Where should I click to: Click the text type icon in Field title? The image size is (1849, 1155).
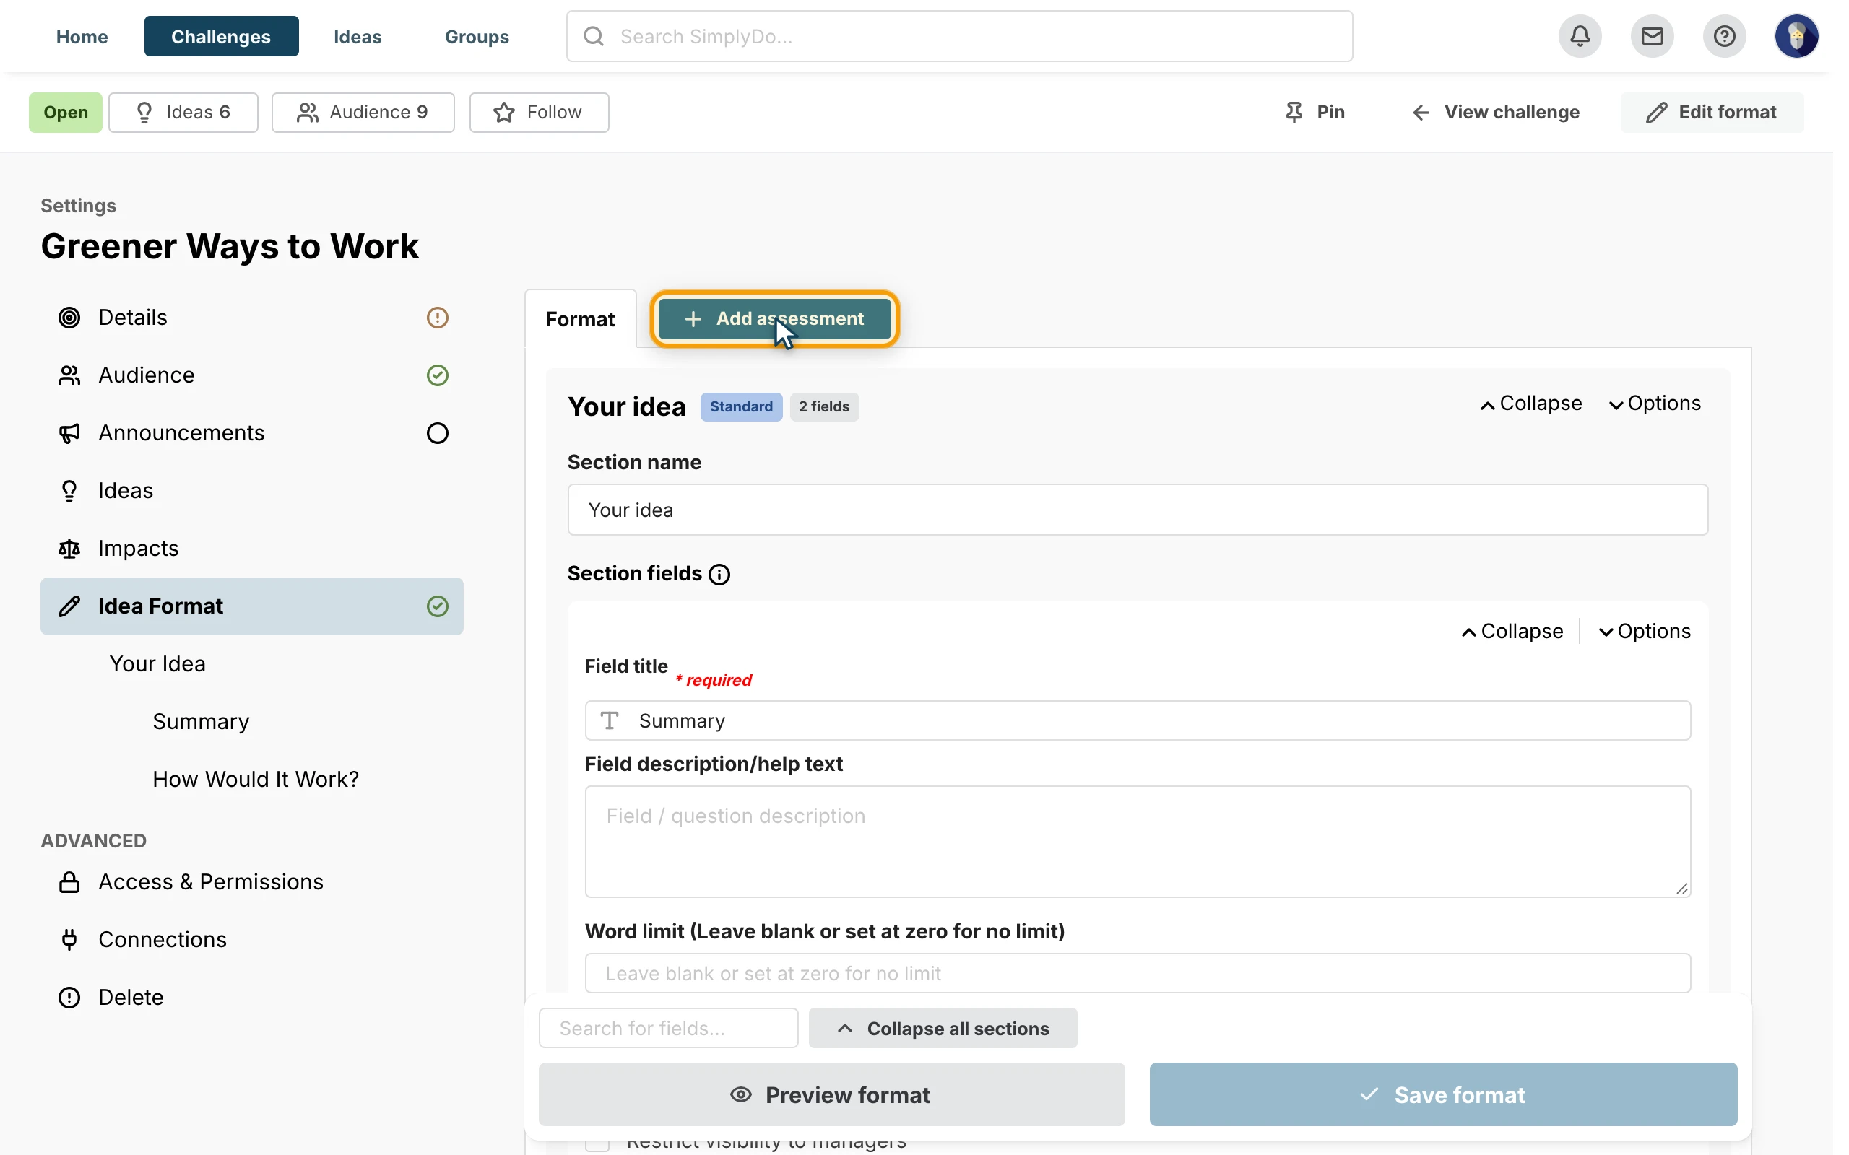(610, 720)
